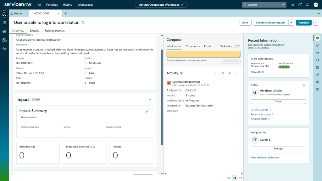Viewport: 322px width, 181px height.
Task: Collapse the Impact section chevron
Action: pos(150,100)
